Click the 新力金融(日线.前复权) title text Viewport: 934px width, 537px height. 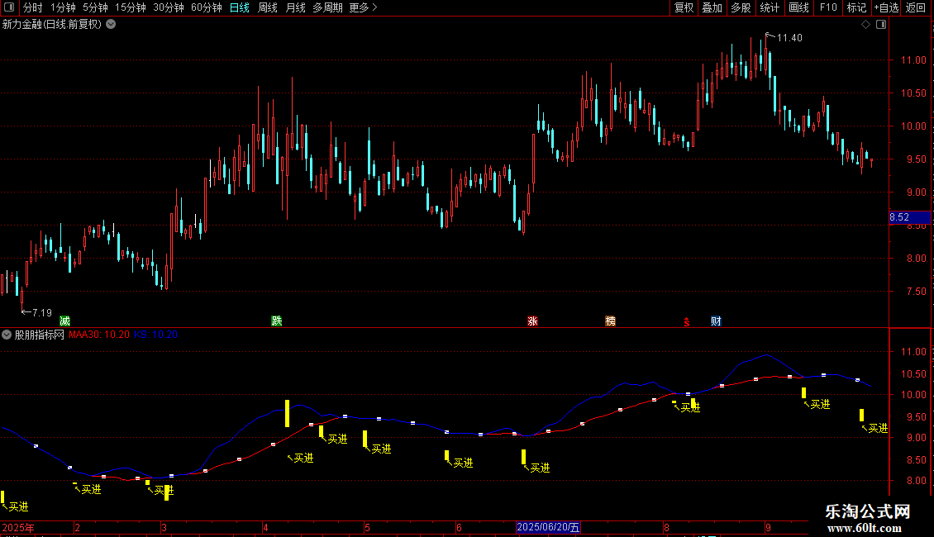(x=52, y=25)
